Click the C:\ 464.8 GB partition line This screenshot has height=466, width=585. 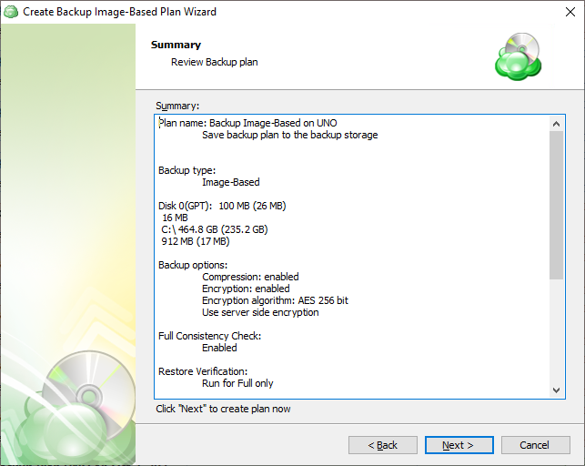point(215,229)
